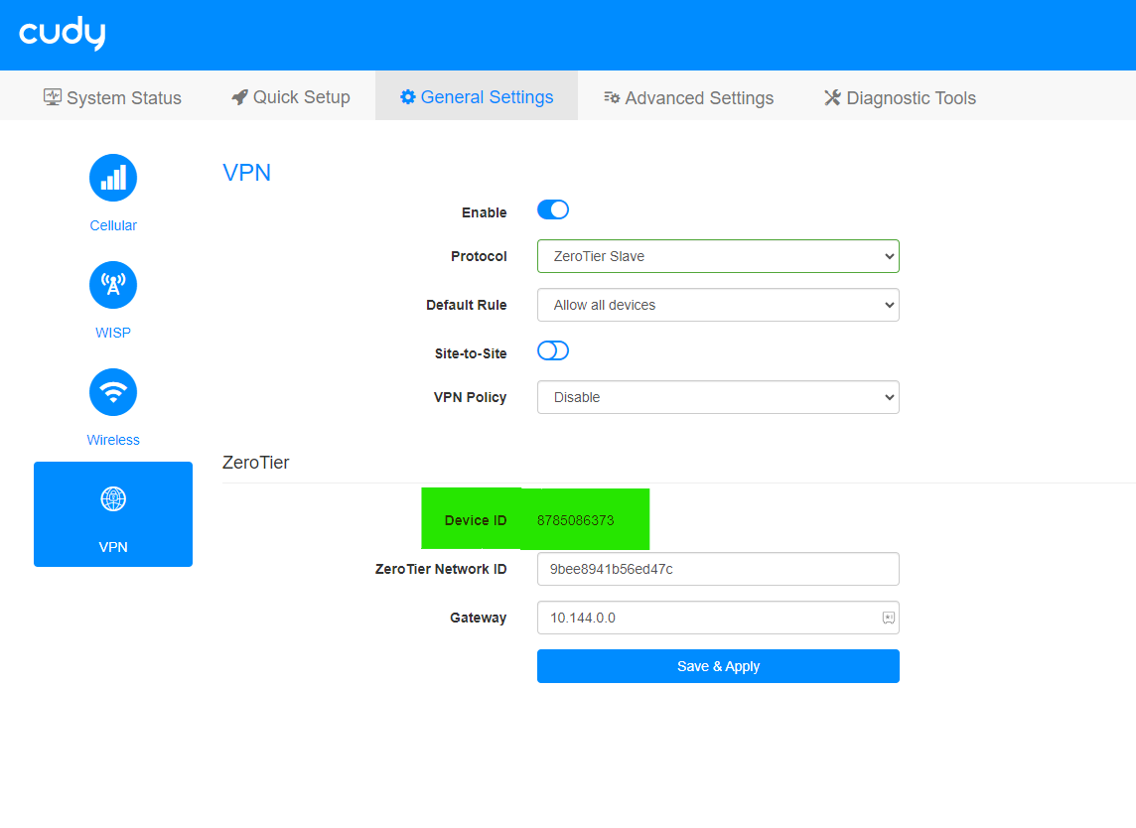Click the ZeroTier Network ID field
Viewport: 1136px width, 828px height.
coord(718,569)
